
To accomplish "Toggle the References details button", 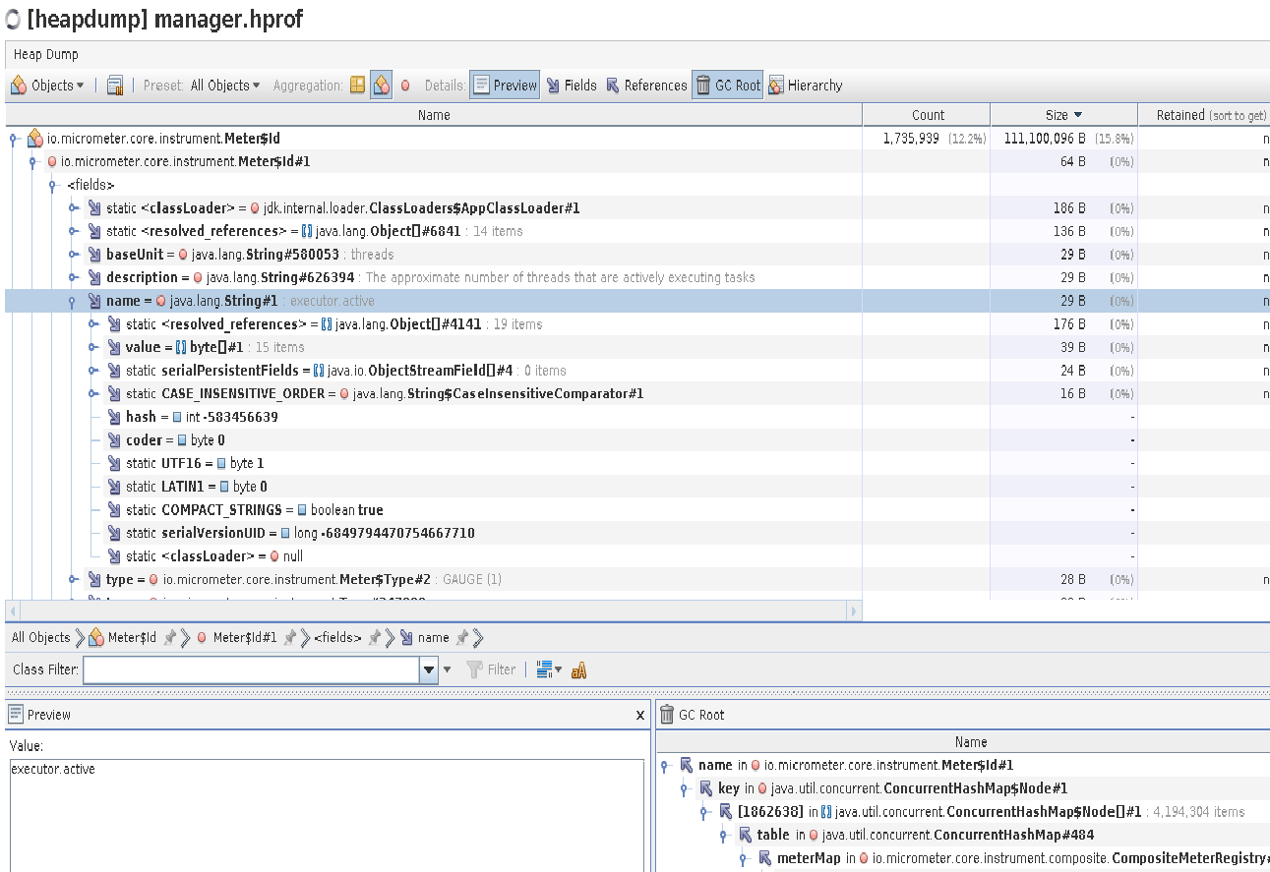I will [646, 86].
